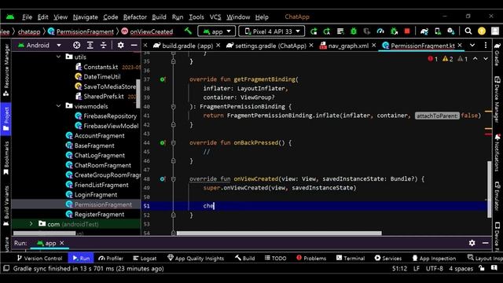Toggle the Device Manager right stripe

[497, 100]
